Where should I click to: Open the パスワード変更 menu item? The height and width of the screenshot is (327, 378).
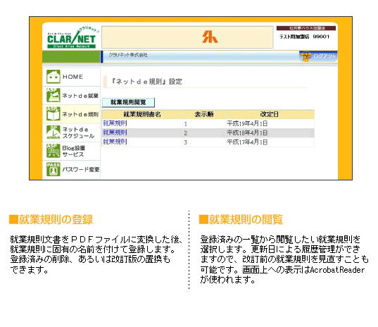[x=81, y=169]
